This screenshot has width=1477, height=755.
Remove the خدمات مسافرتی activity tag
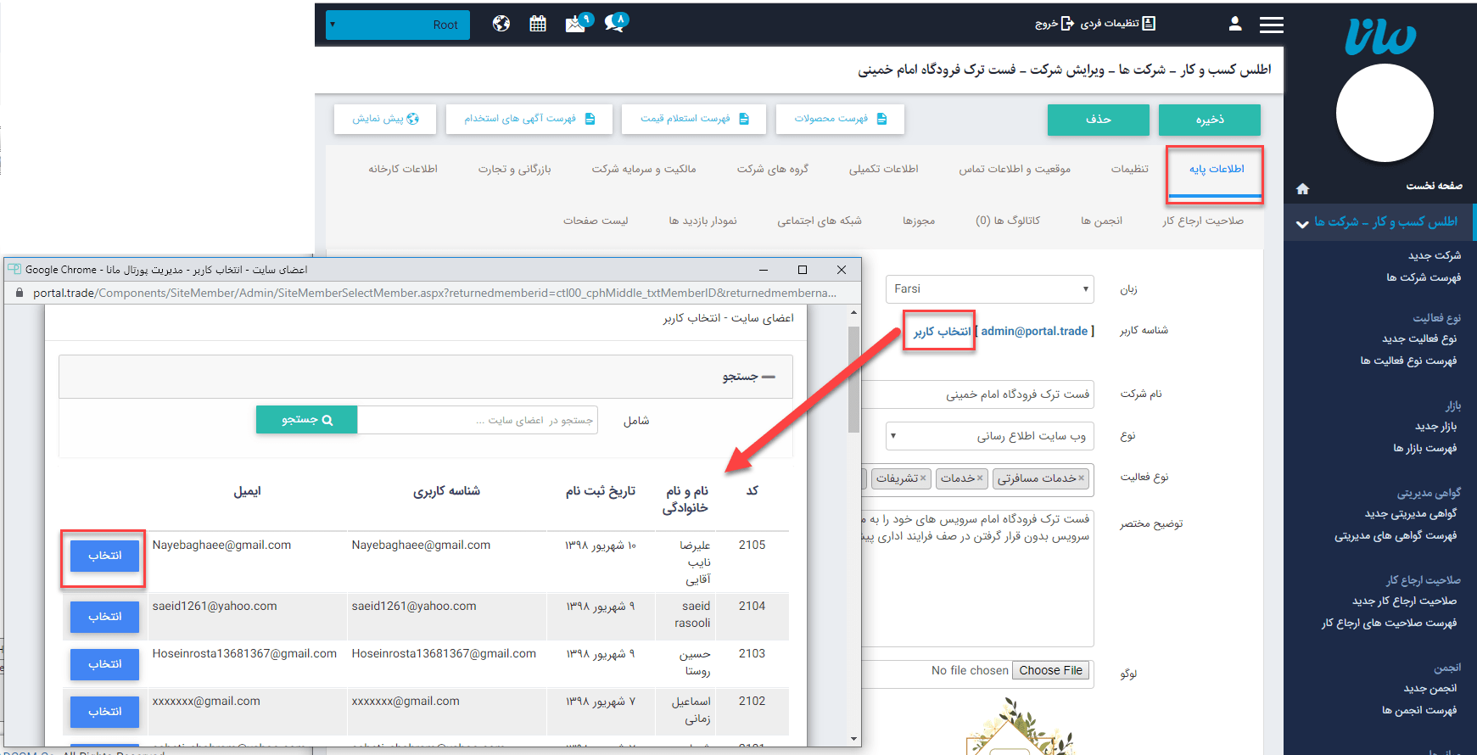(x=1081, y=478)
